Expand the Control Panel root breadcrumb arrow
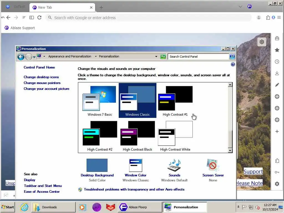 point(44,57)
